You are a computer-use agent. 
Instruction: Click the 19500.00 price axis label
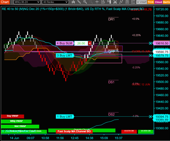point(162,82)
